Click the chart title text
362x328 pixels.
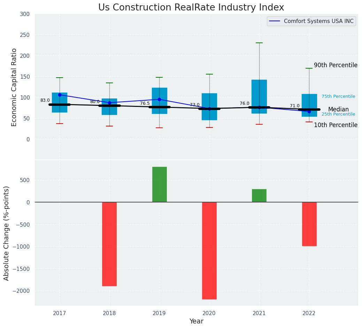click(x=191, y=7)
